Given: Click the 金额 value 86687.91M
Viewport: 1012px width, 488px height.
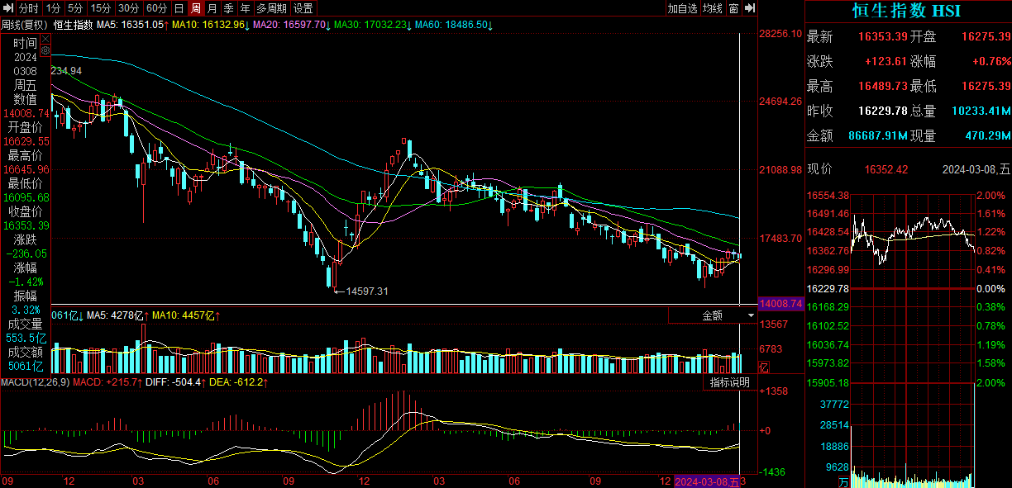Looking at the screenshot, I should [x=878, y=135].
